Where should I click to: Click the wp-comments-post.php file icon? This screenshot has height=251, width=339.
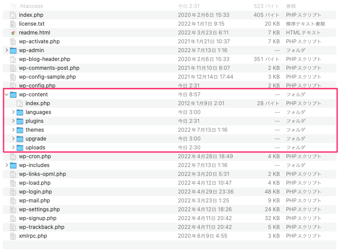[x=13, y=68]
